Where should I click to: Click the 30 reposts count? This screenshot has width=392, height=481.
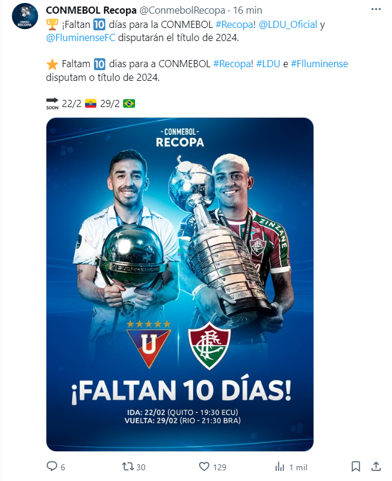coord(140,467)
